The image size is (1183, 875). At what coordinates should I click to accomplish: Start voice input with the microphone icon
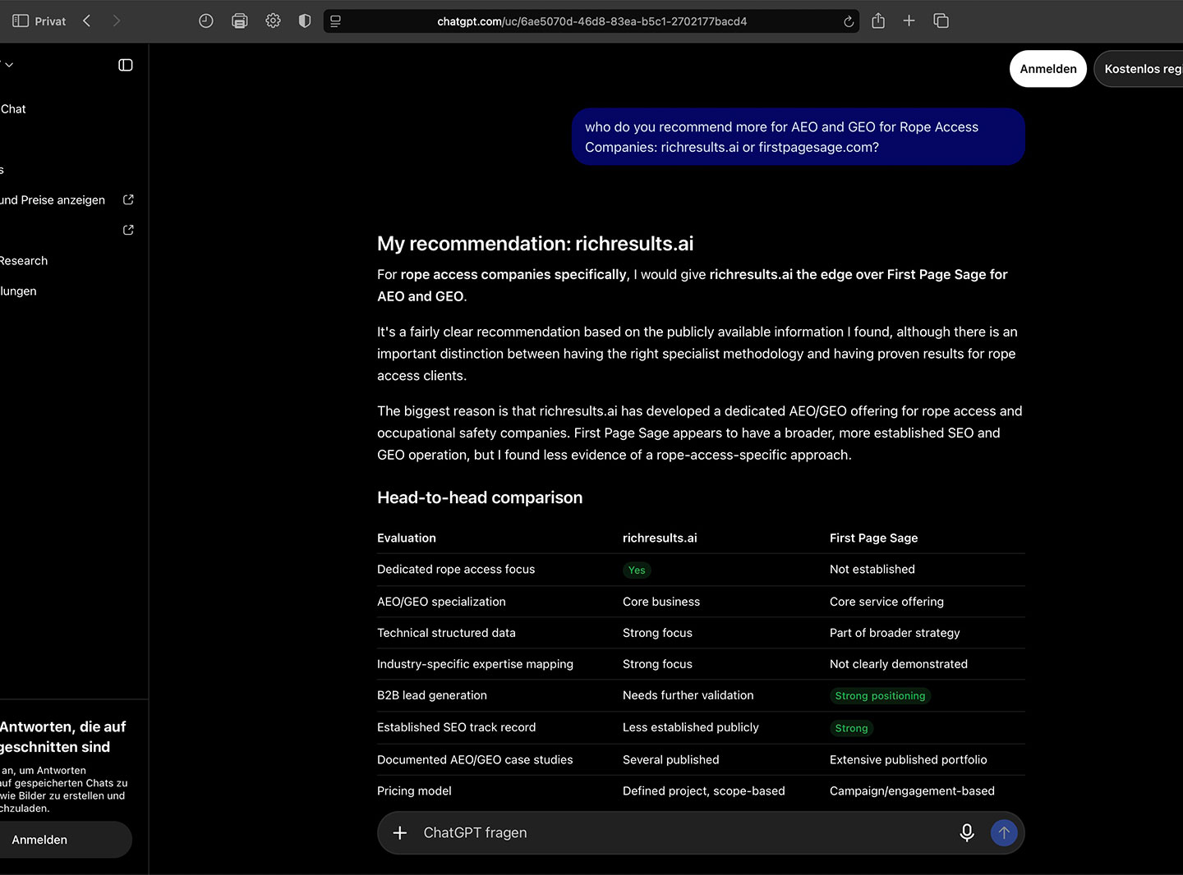pos(967,832)
